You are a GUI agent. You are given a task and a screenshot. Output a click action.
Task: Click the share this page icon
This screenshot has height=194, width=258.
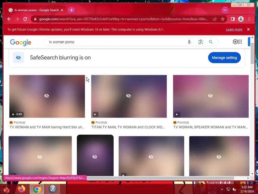[215, 19]
